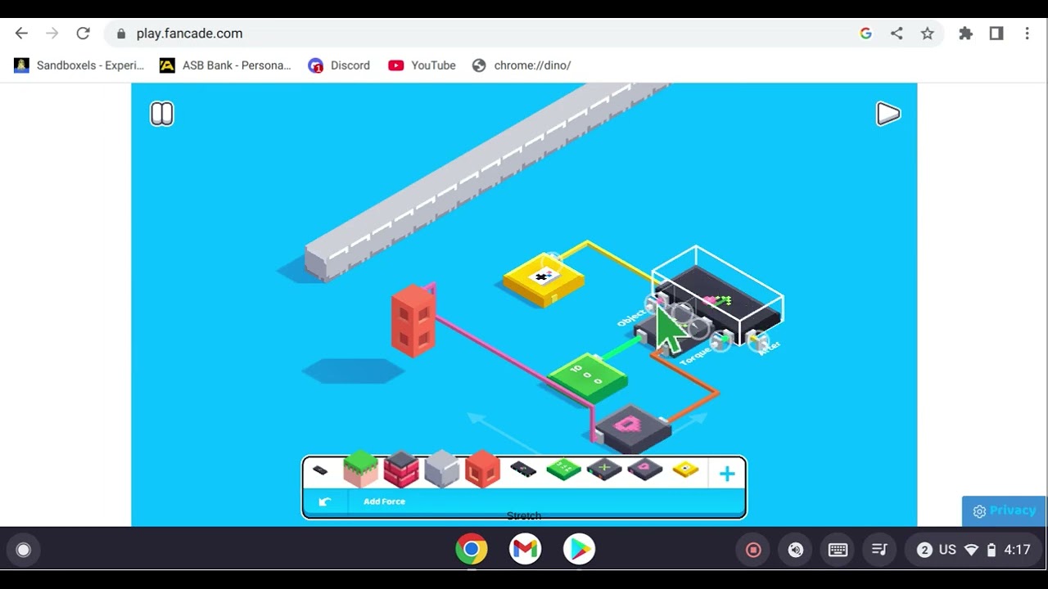Select the orange hollow block in inventory

pos(483,470)
